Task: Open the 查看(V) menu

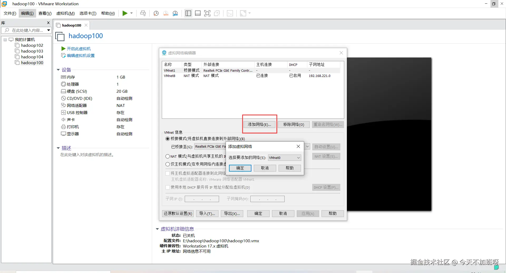Action: [x=45, y=13]
